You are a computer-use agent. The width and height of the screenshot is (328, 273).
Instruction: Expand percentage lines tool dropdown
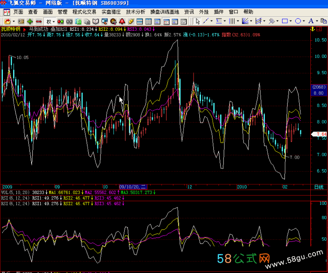coord(225,21)
